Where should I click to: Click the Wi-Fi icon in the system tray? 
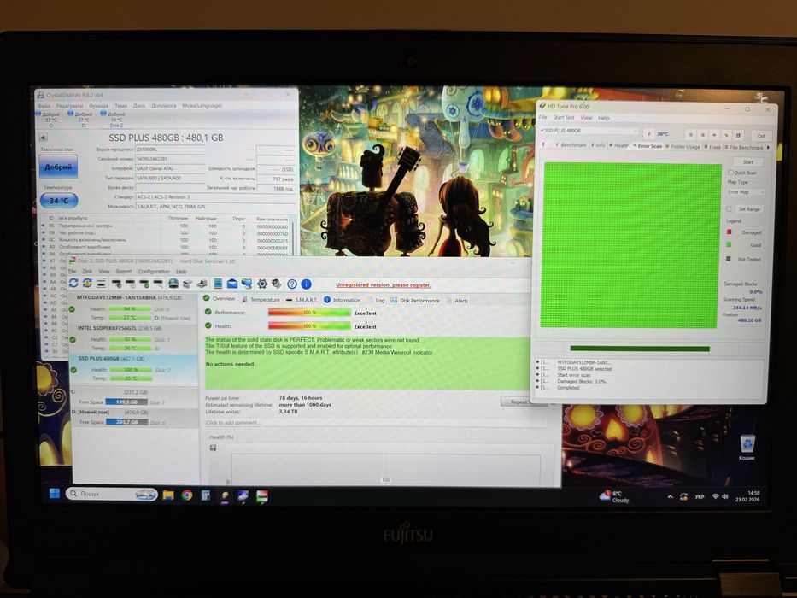point(715,496)
